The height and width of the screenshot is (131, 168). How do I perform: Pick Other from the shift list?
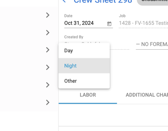tap(84, 81)
